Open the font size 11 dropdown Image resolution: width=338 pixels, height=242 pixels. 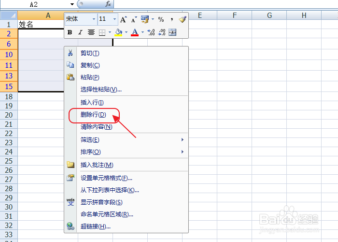coord(115,19)
